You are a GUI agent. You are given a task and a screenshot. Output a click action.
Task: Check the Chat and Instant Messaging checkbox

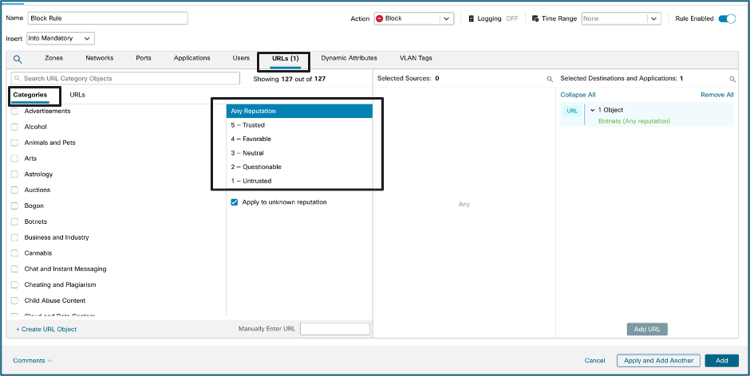pyautogui.click(x=15, y=269)
